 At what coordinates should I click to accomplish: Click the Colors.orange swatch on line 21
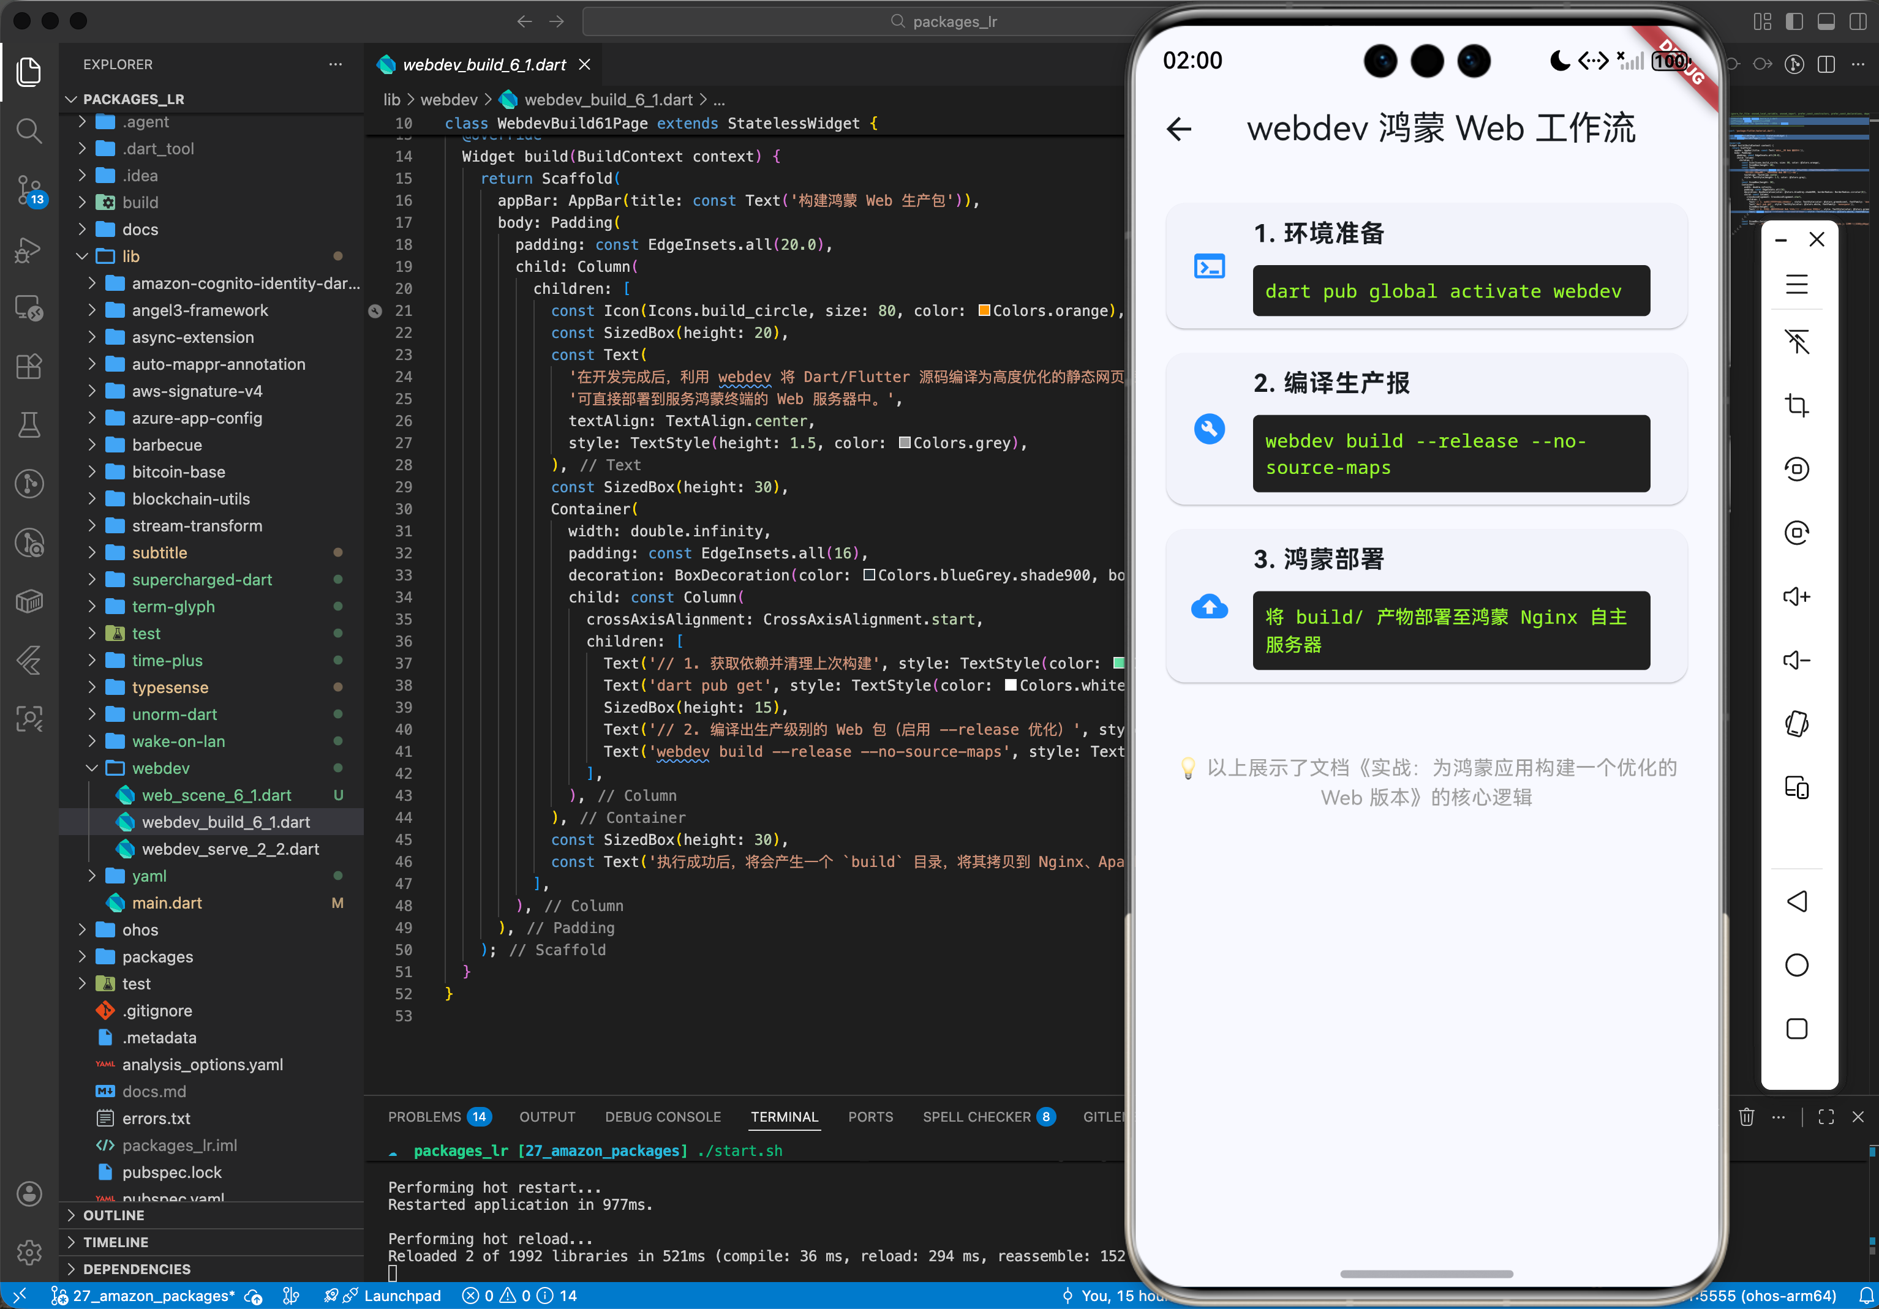tap(984, 311)
